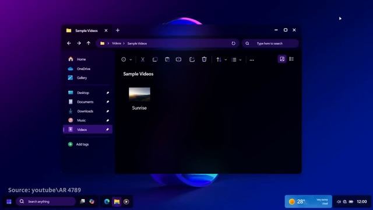373x210 pixels.
Task: Go forward with the right arrow
Action: tap(79, 43)
